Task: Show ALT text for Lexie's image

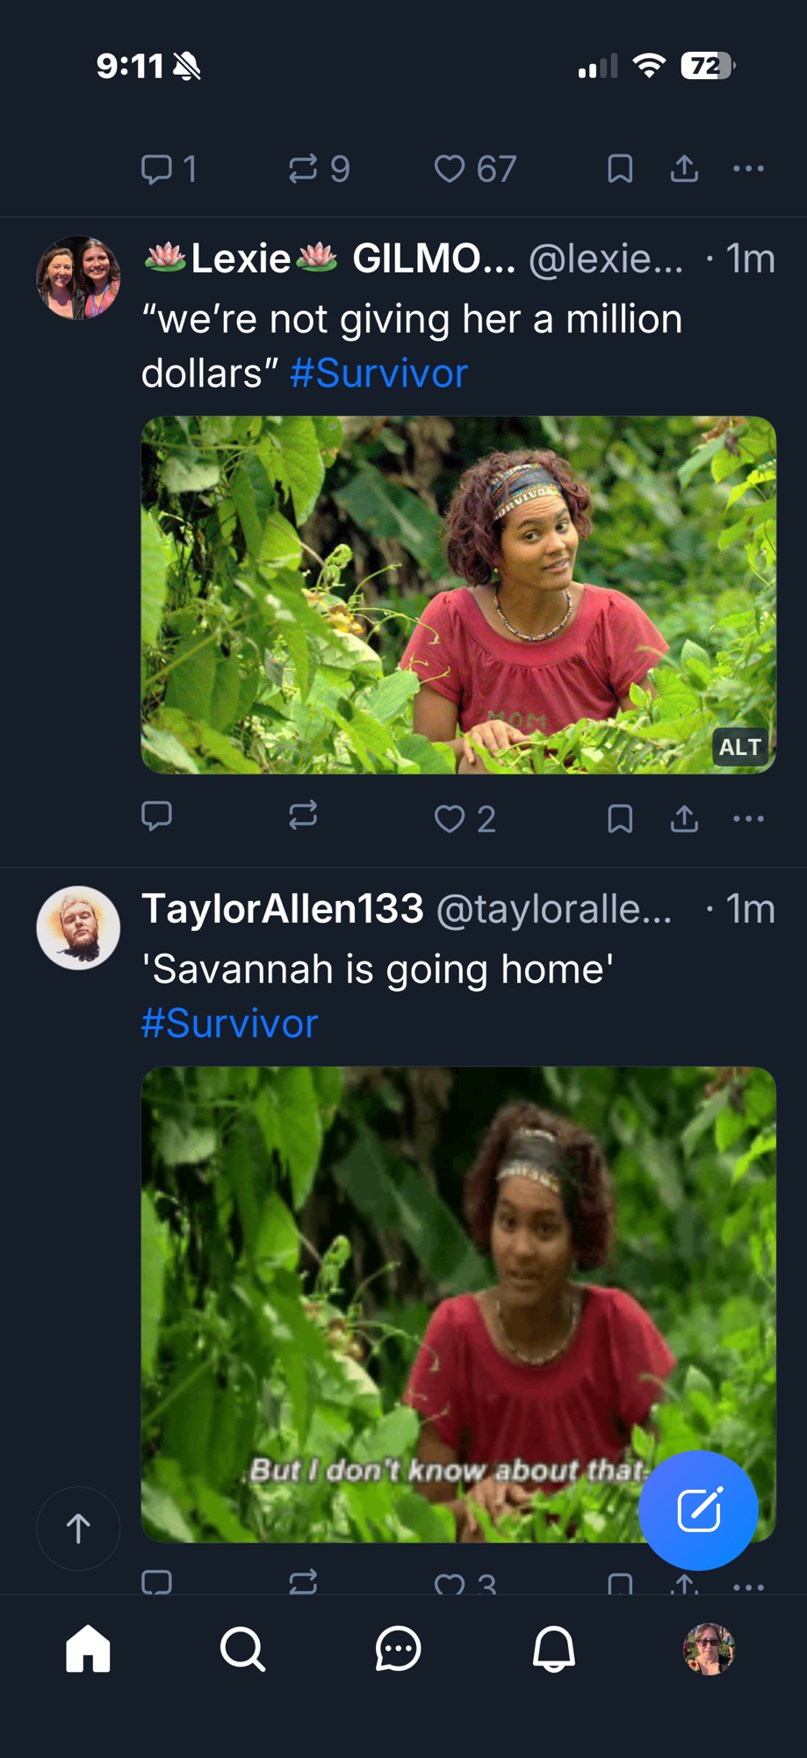Action: click(x=739, y=747)
